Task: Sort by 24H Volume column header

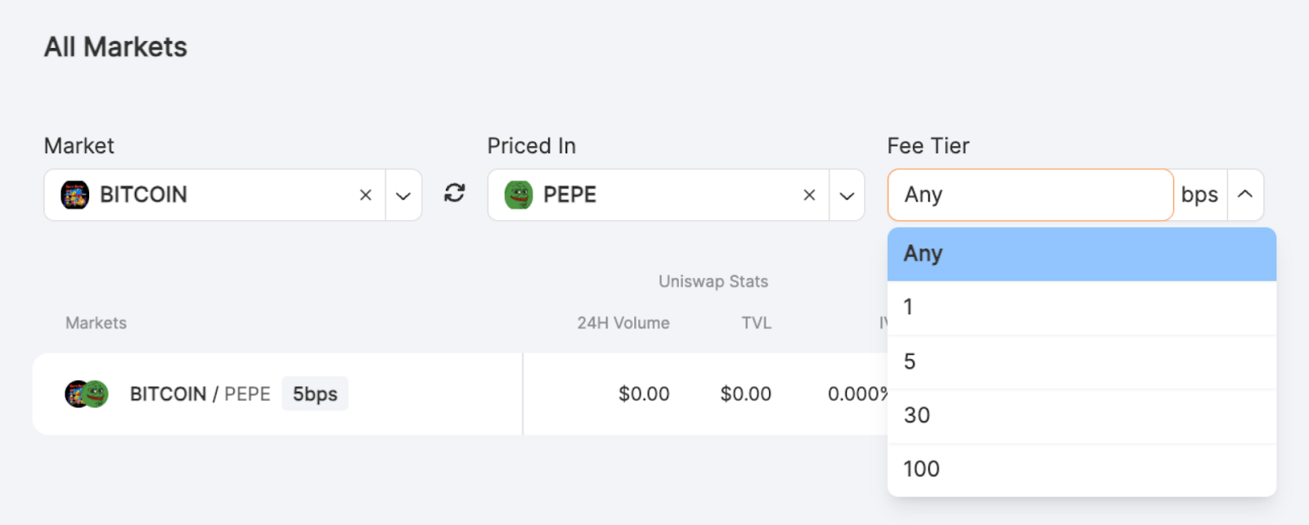Action: (623, 323)
